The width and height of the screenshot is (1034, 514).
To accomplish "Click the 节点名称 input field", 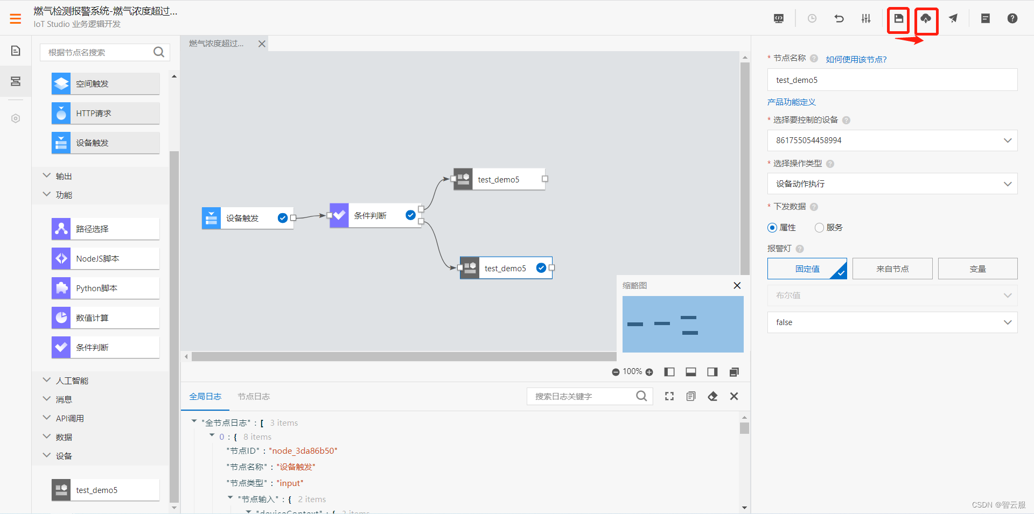I will pyautogui.click(x=892, y=80).
